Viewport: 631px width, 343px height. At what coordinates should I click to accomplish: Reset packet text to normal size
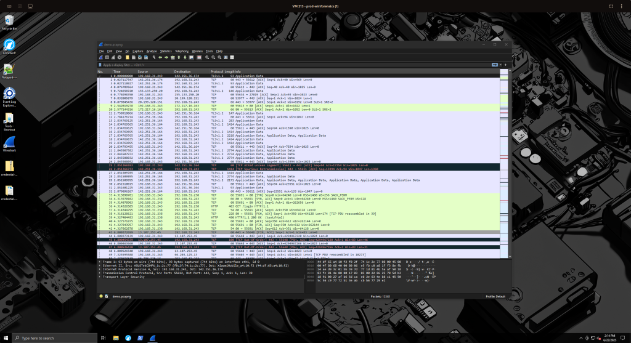(x=219, y=57)
